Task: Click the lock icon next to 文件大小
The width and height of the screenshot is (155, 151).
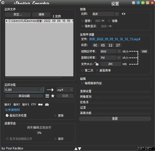Action: (x=96, y=64)
